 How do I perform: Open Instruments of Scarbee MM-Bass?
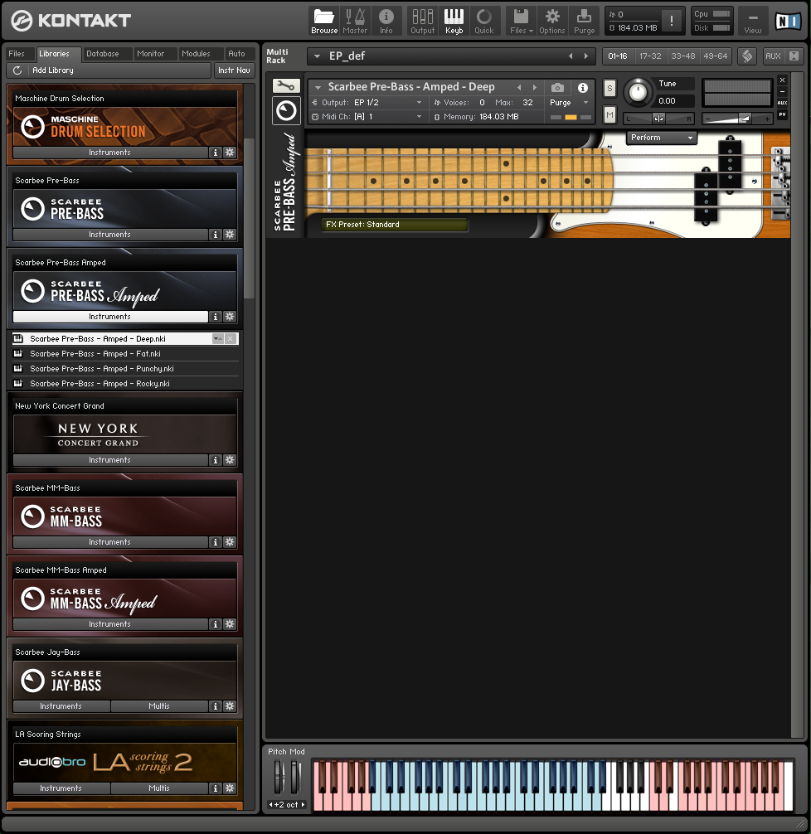110,542
